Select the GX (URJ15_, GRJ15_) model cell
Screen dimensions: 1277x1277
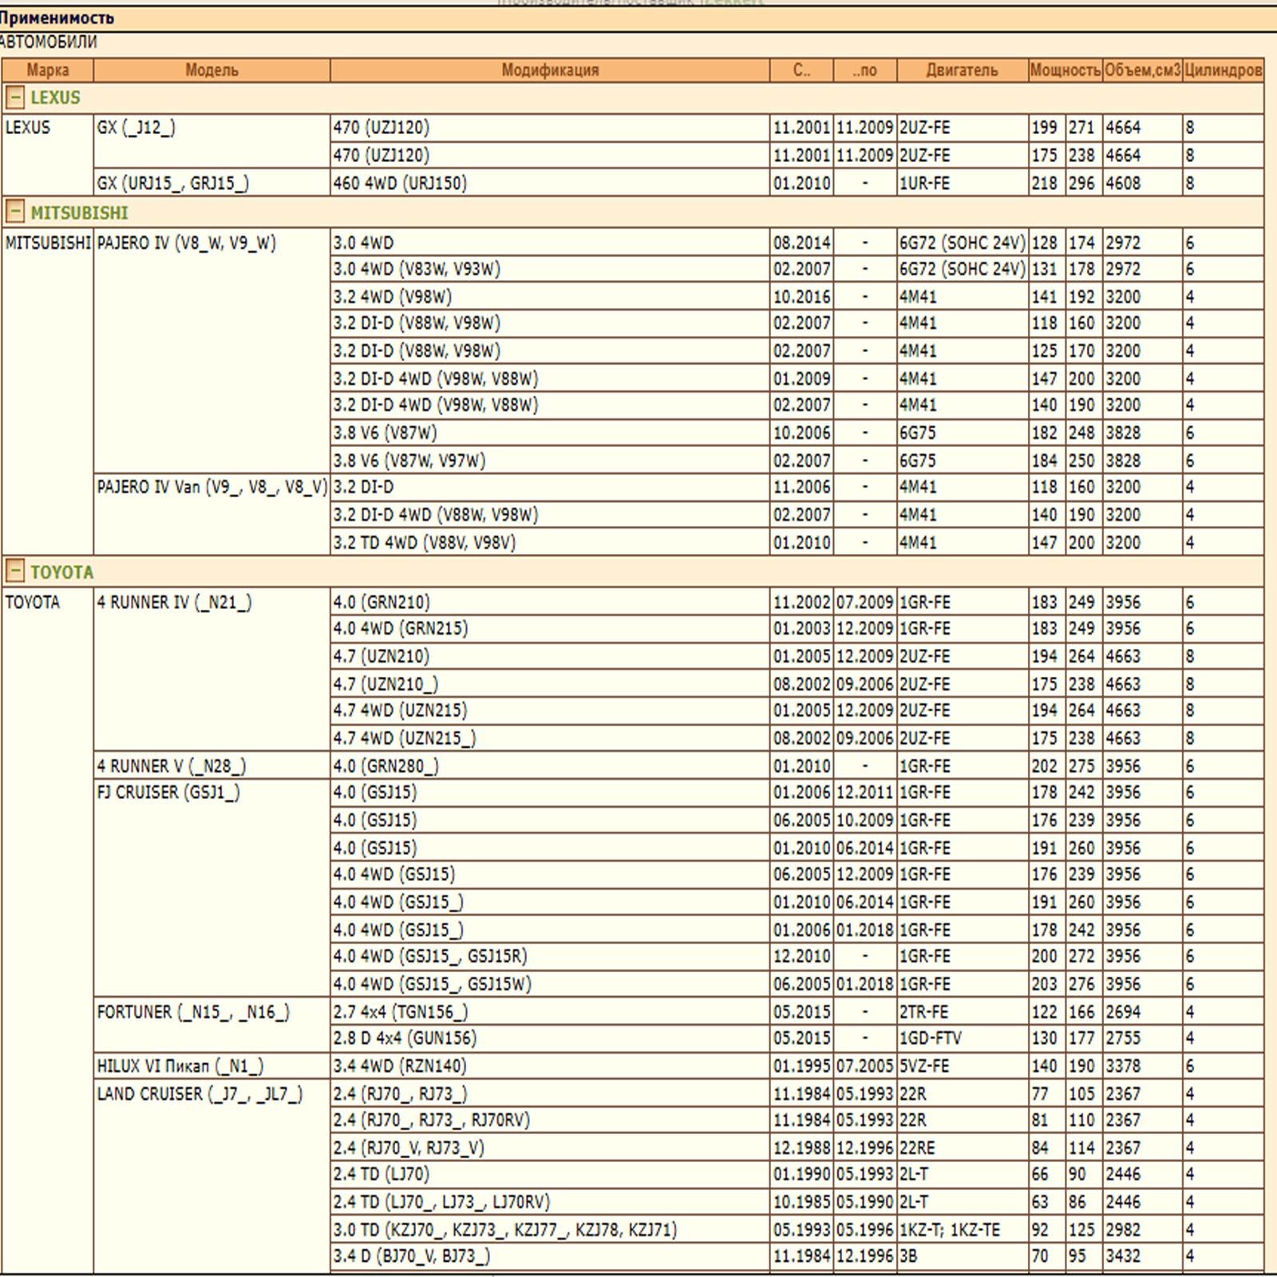click(x=172, y=183)
